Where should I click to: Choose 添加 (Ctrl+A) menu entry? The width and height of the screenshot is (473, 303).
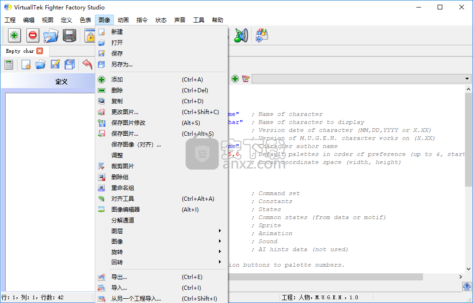(x=161, y=80)
